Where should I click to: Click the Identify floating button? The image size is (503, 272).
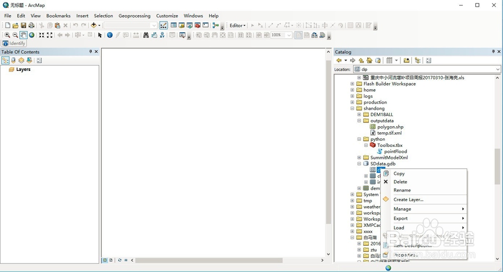tap(14, 43)
